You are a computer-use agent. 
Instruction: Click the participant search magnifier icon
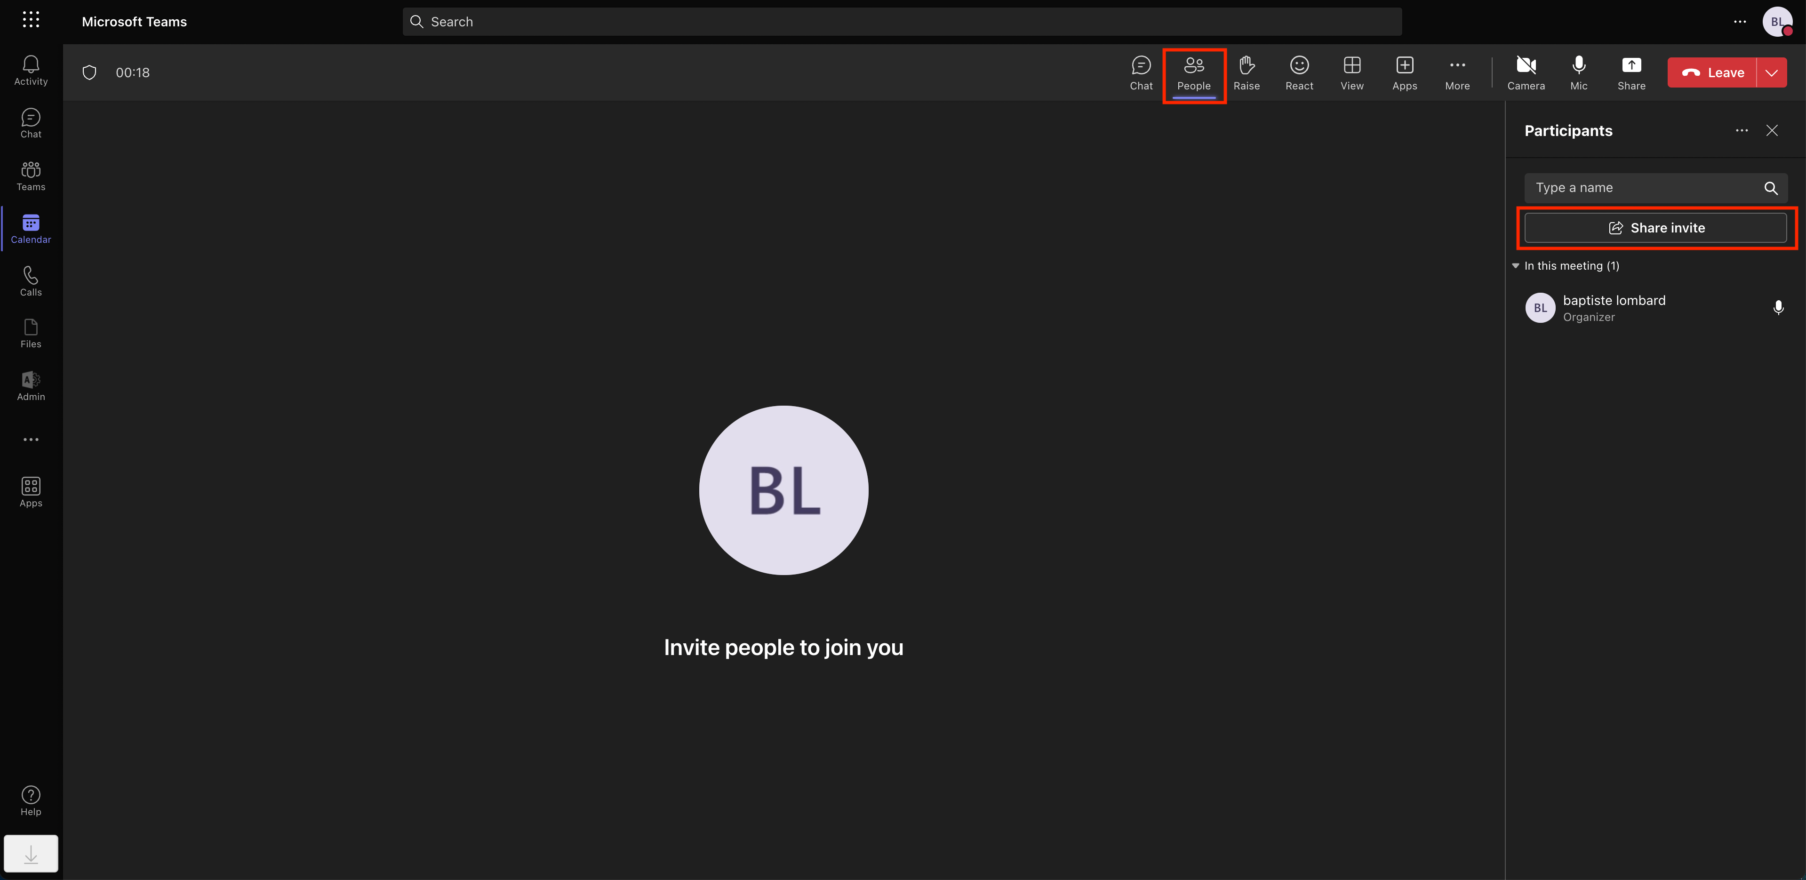(x=1770, y=188)
